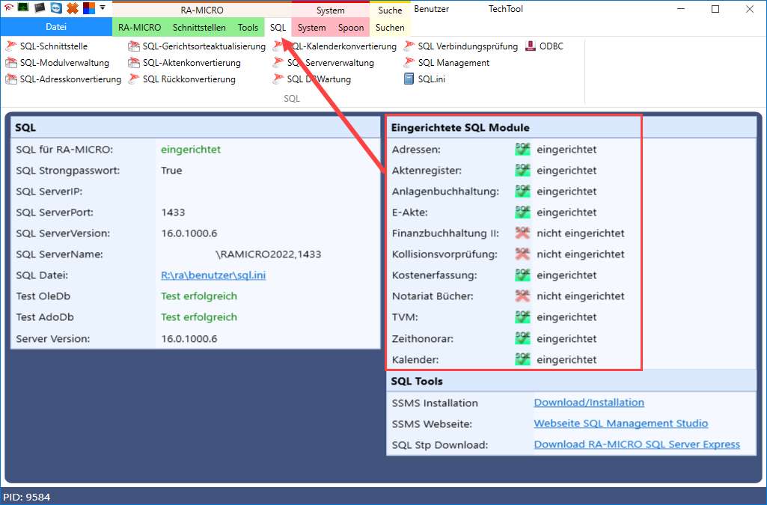Maximize the TechTool window
767x505 pixels.
[x=715, y=9]
